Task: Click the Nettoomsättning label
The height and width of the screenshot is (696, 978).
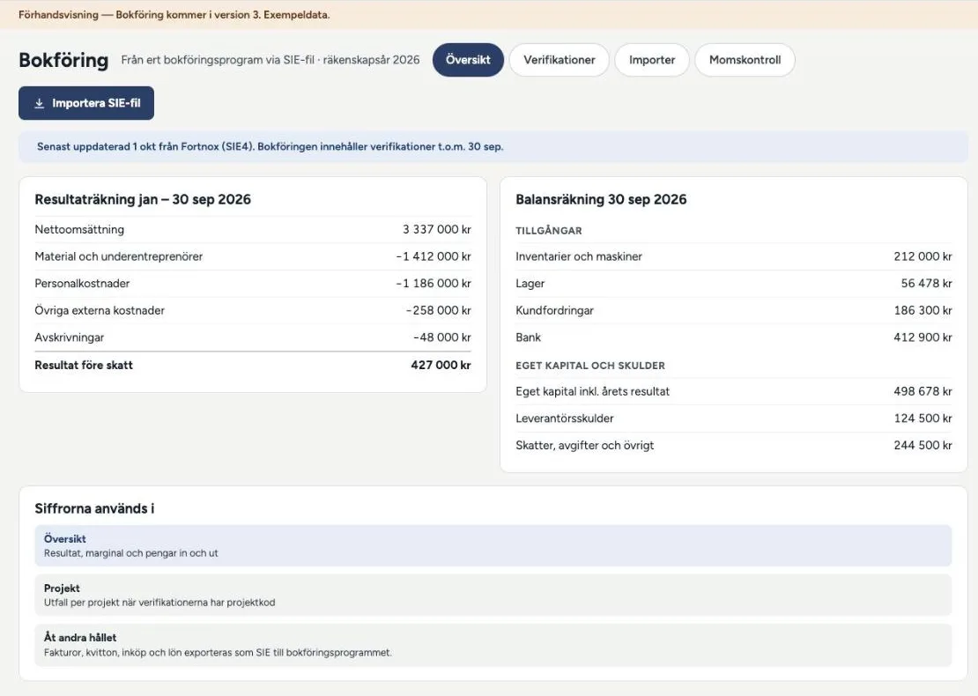Action: tap(79, 230)
